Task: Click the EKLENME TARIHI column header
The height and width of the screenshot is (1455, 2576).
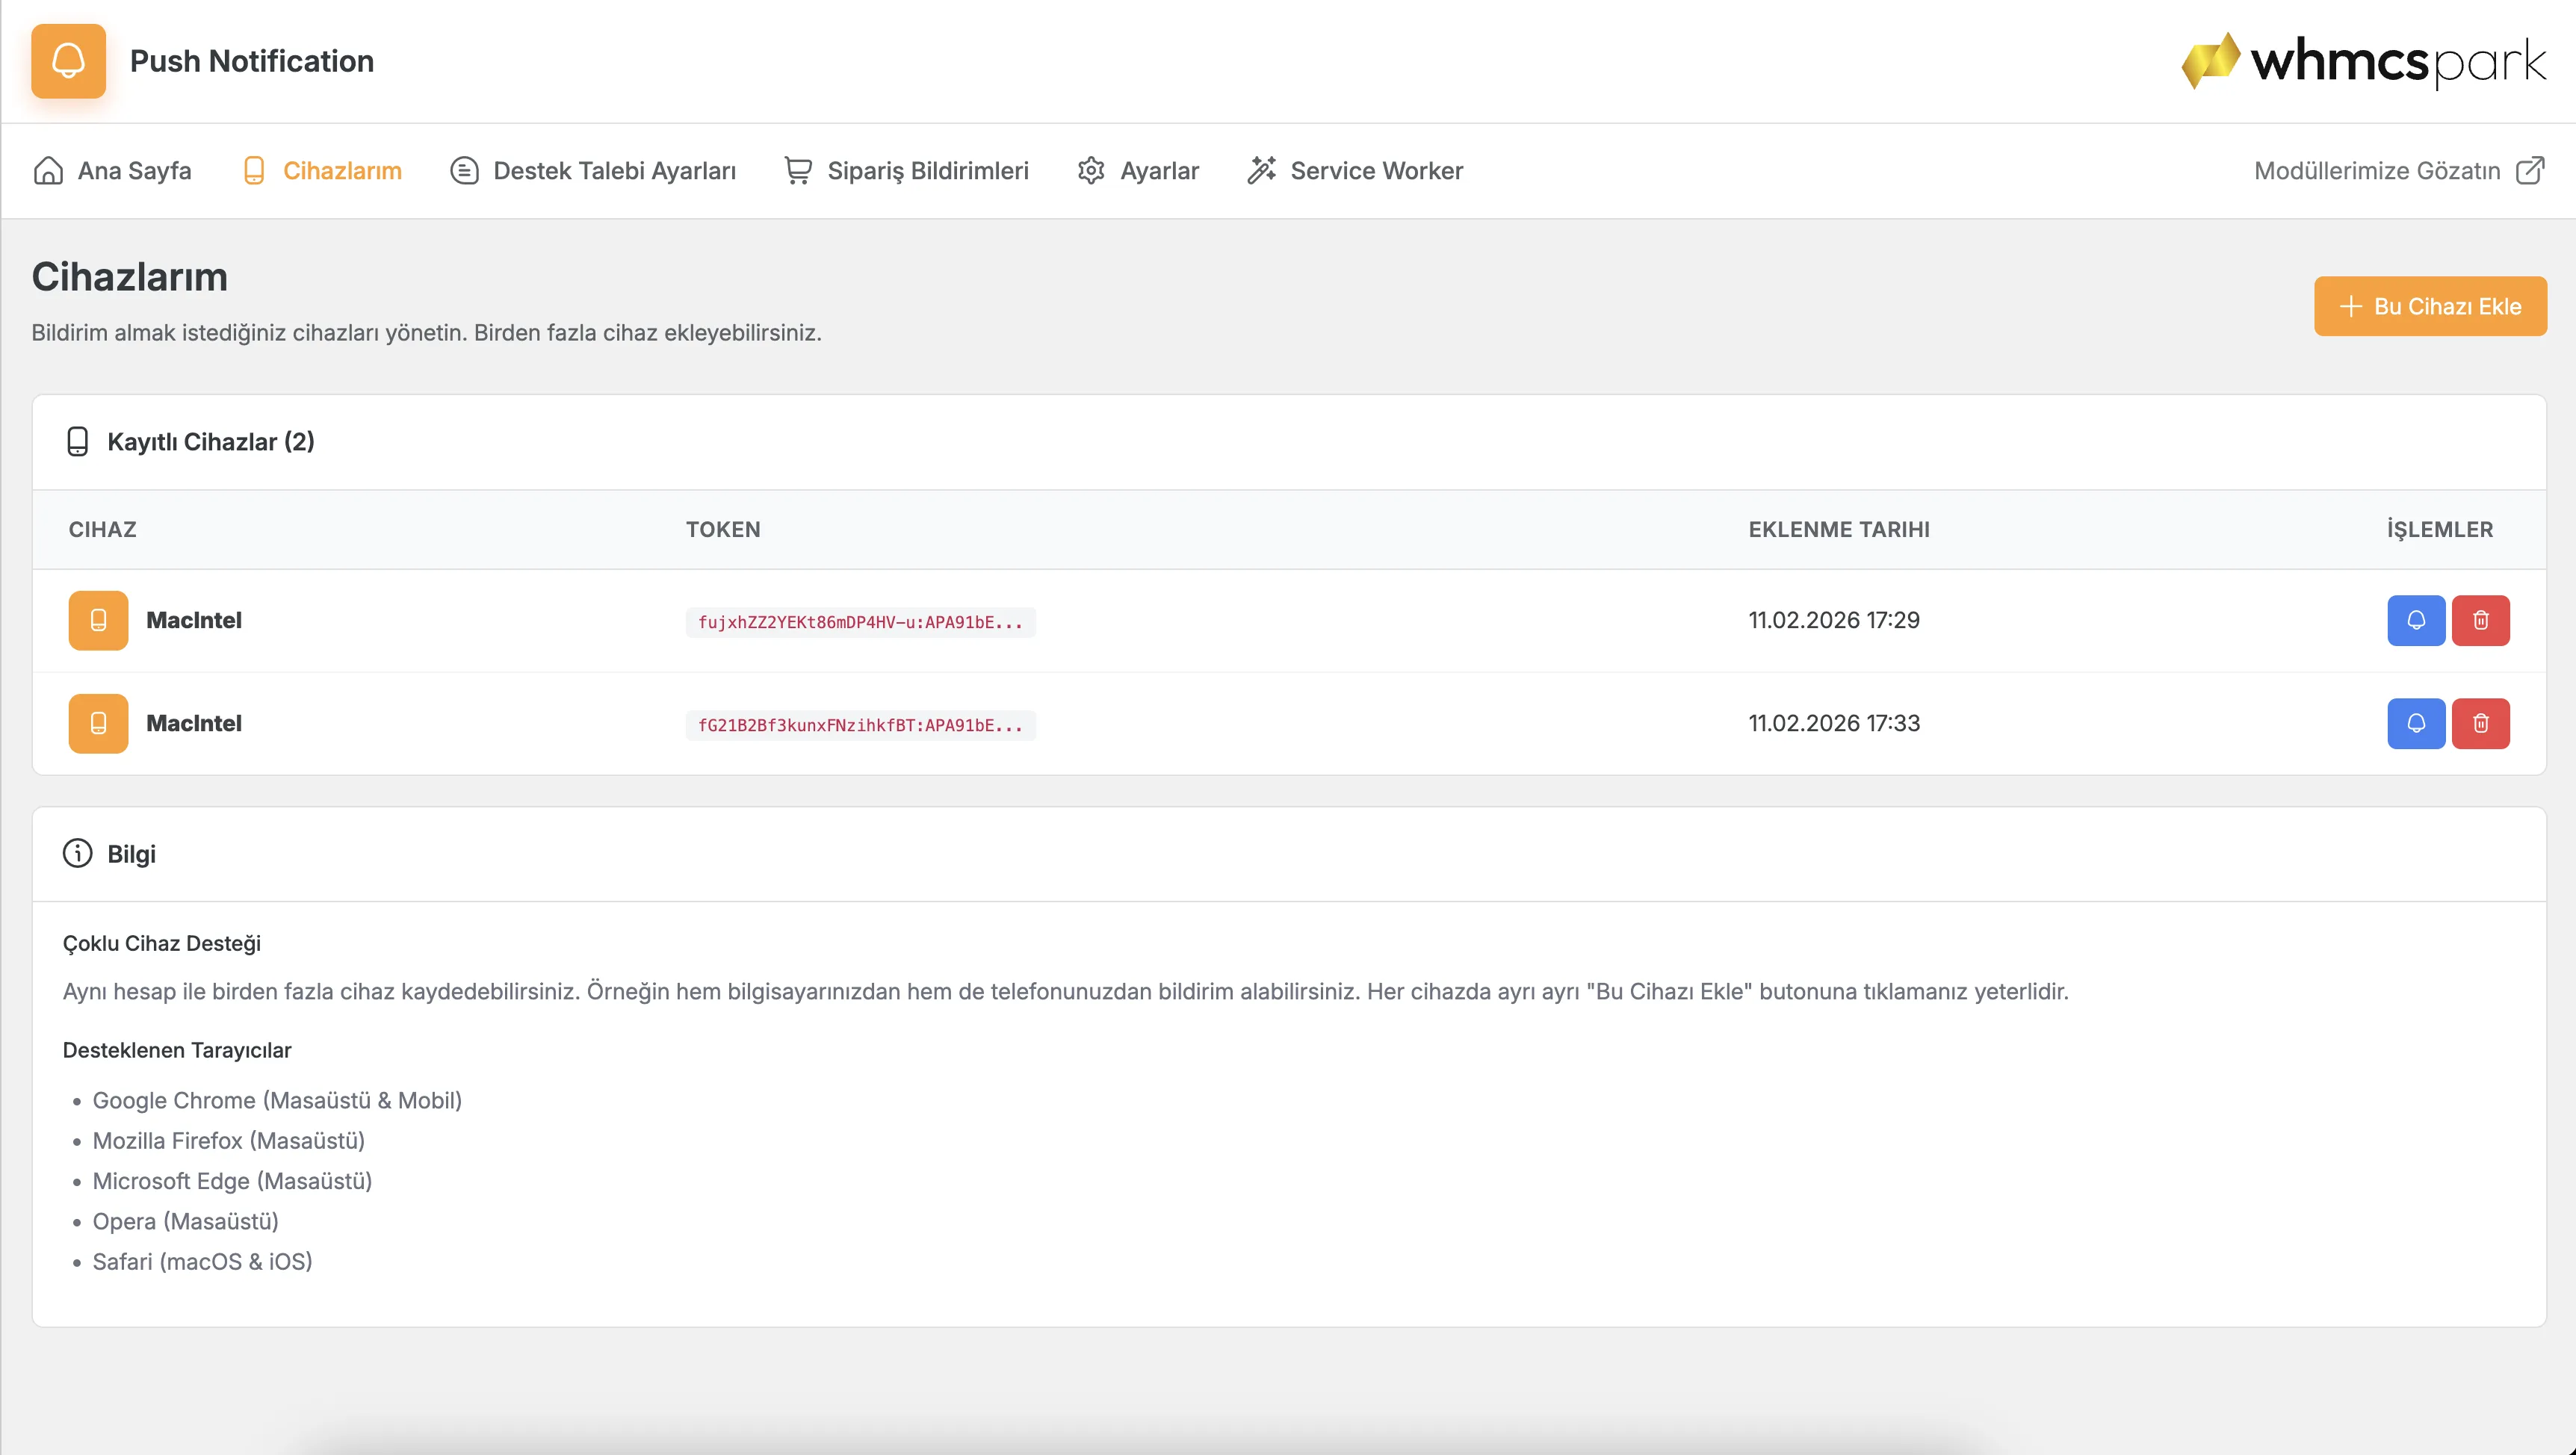Action: [x=1838, y=529]
